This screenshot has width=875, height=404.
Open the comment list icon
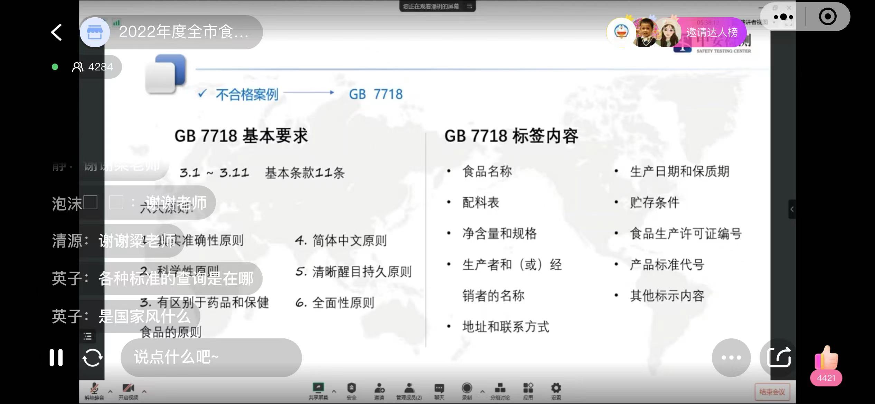[87, 336]
